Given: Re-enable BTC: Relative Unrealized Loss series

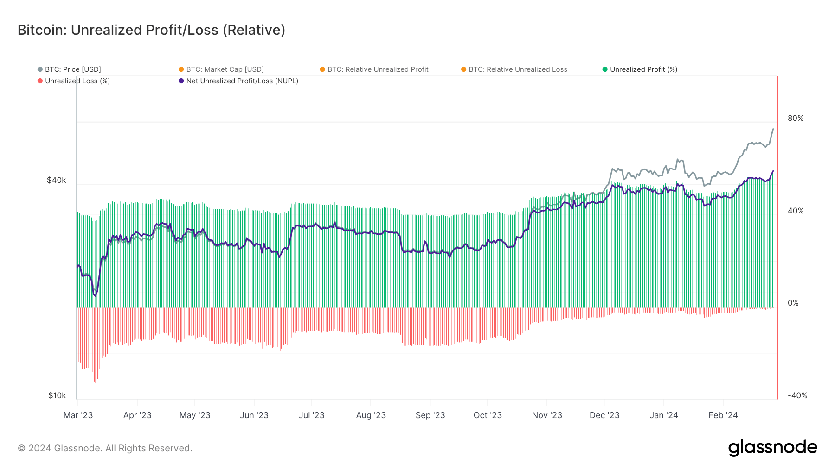Looking at the screenshot, I should tap(518, 69).
